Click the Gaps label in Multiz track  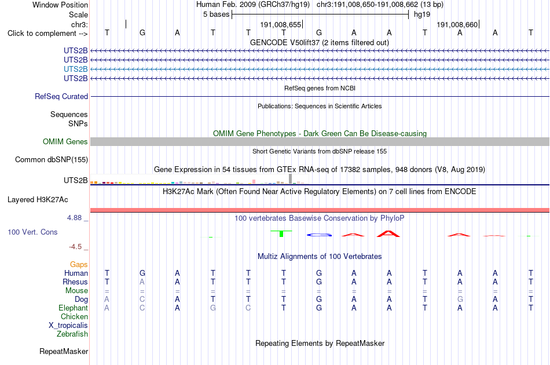click(x=79, y=264)
